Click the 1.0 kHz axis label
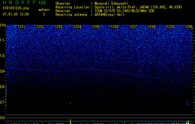This screenshot has width=195, height=124. point(2,56)
